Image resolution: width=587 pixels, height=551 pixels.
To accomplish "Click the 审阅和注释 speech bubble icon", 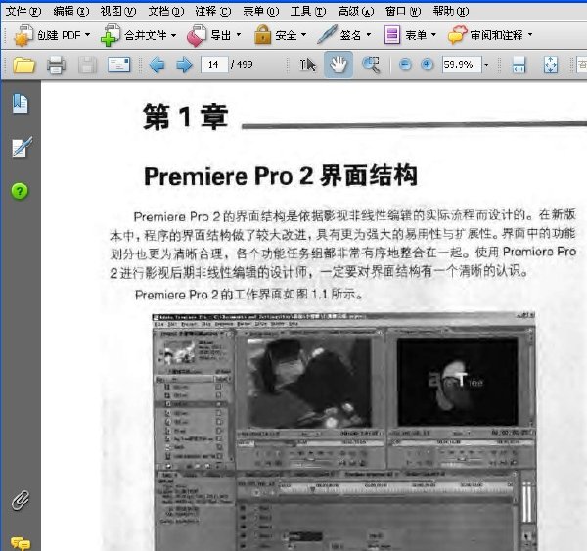I will (458, 35).
